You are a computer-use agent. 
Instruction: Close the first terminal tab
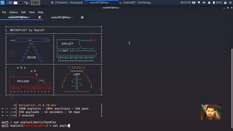coord(40,17)
